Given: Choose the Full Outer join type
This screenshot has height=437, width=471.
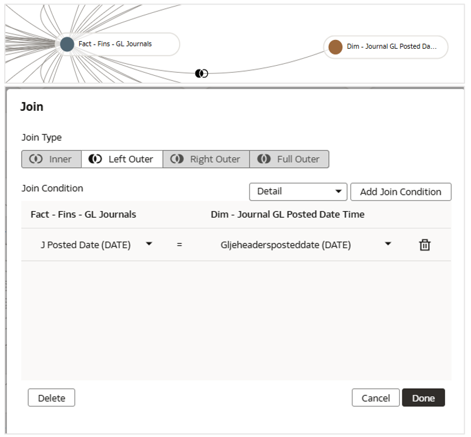Looking at the screenshot, I should (289, 159).
